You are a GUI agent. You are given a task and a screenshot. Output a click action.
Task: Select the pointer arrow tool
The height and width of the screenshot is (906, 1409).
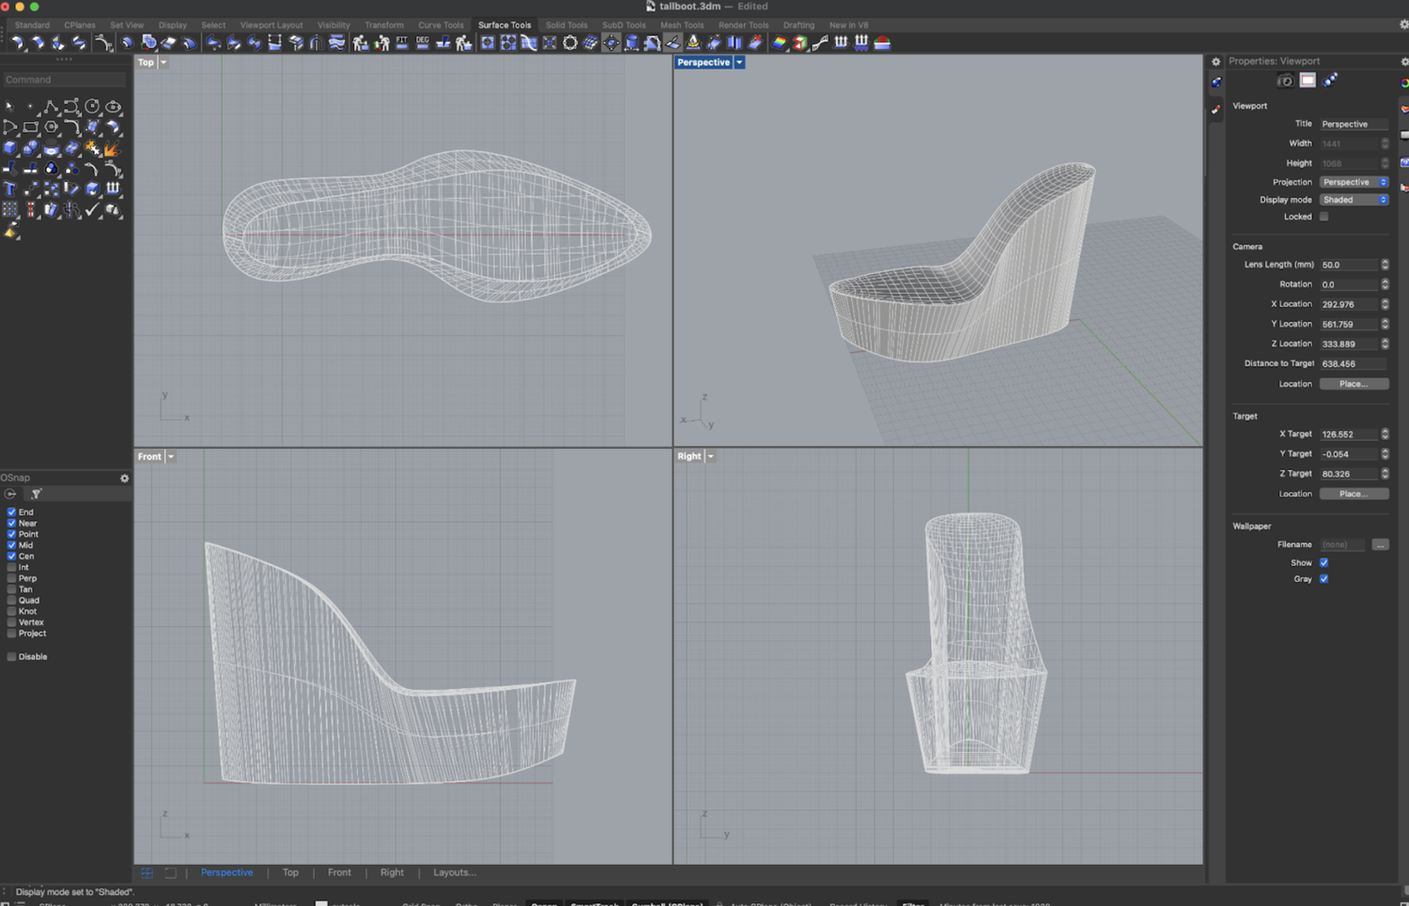[9, 106]
